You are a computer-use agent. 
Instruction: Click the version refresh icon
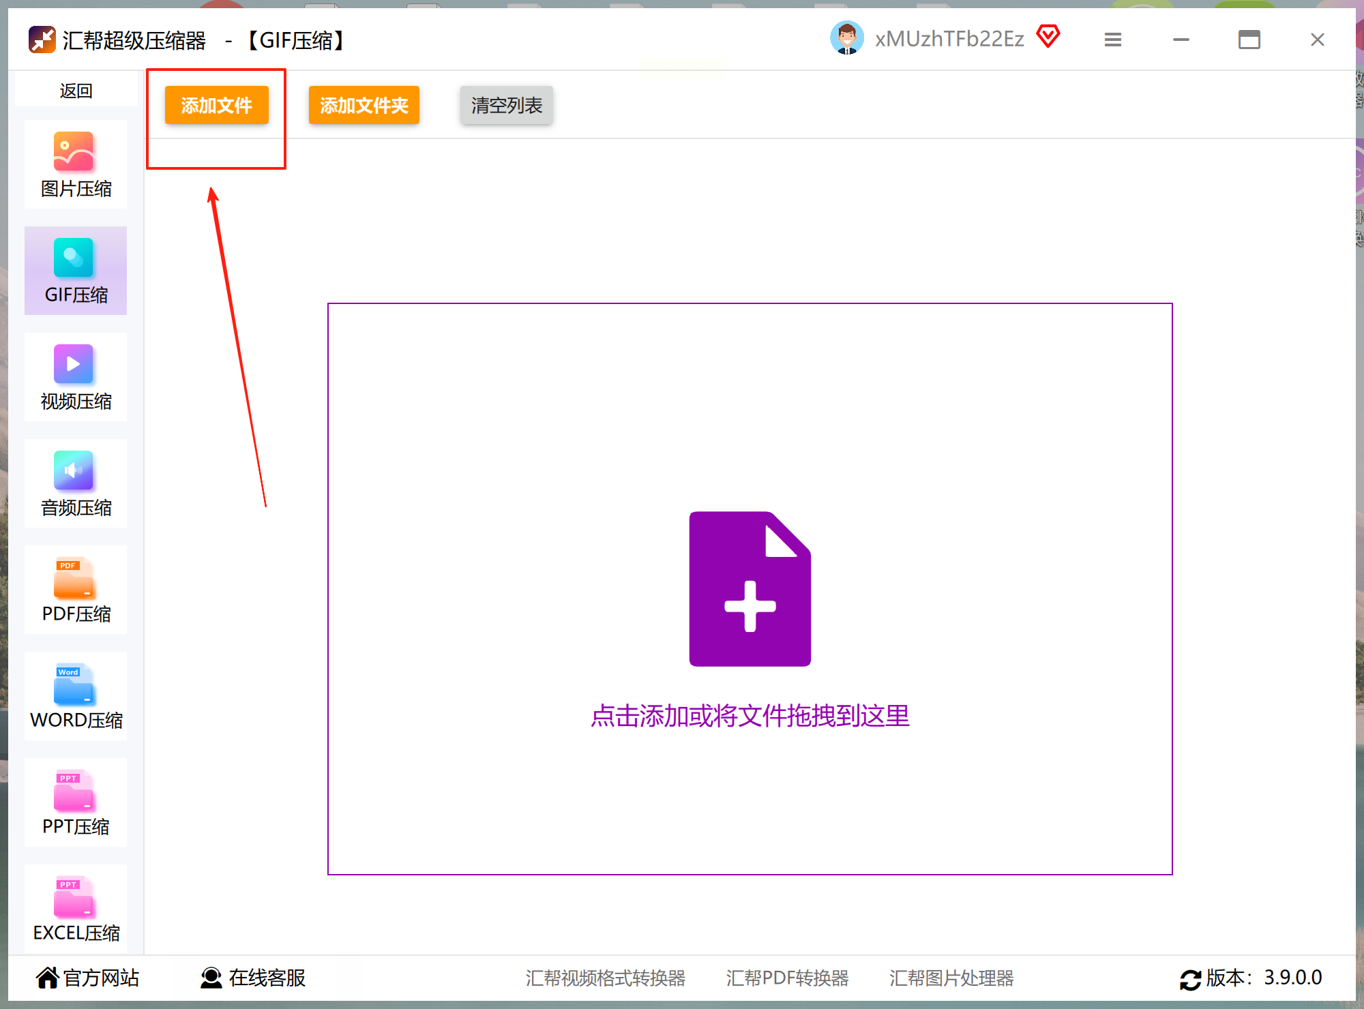coord(1190,979)
